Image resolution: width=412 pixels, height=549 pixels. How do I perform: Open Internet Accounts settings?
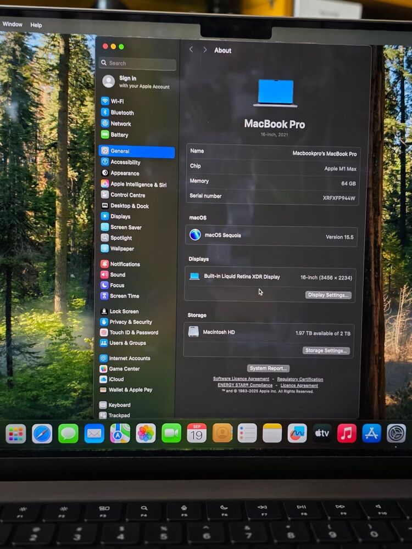(125, 358)
